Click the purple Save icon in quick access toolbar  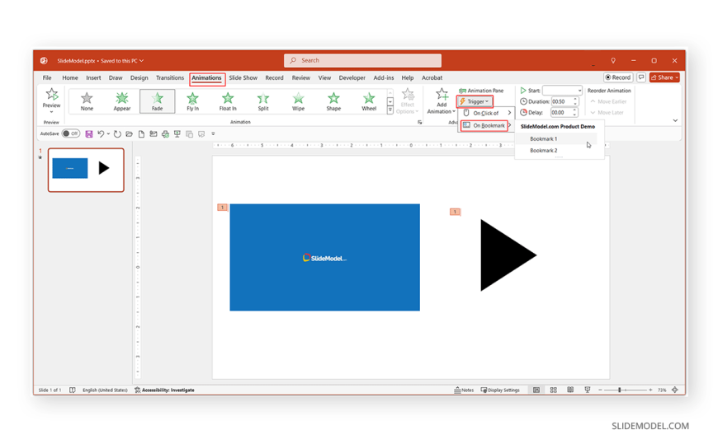(89, 134)
